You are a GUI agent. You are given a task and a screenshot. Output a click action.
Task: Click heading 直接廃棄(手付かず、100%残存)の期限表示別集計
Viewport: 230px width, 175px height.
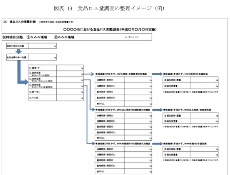(x=121, y=74)
